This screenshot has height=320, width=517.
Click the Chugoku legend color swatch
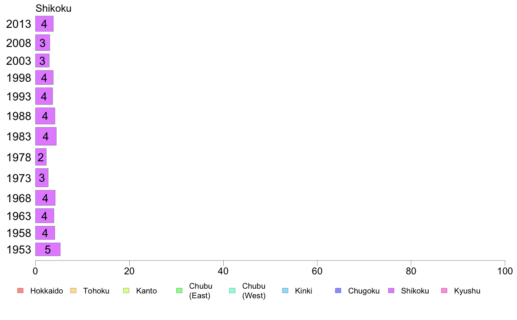pyautogui.click(x=338, y=291)
